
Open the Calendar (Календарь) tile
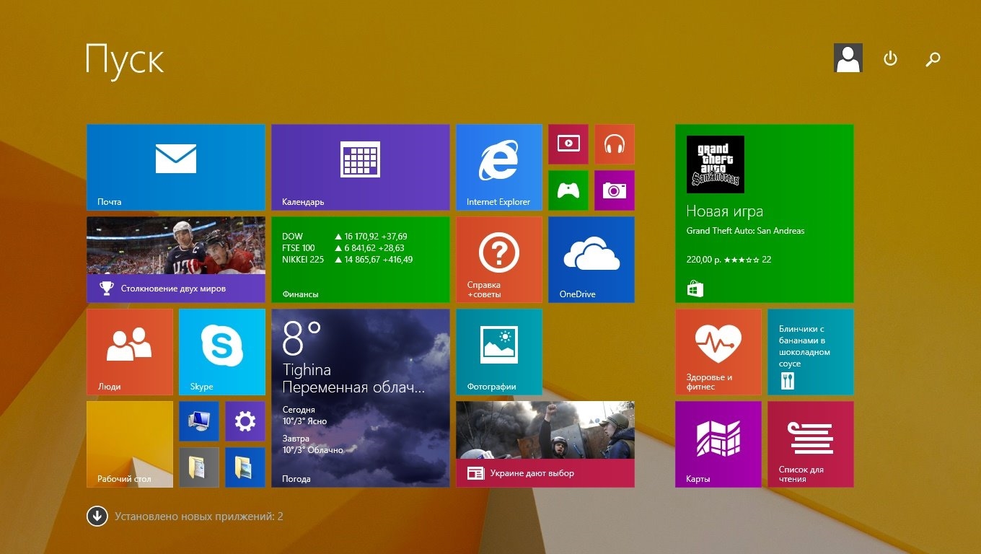(x=360, y=167)
